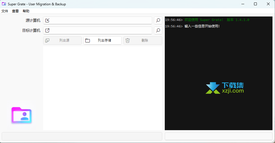
Task: Click the 源计算机 input field
Action: tap(98, 20)
